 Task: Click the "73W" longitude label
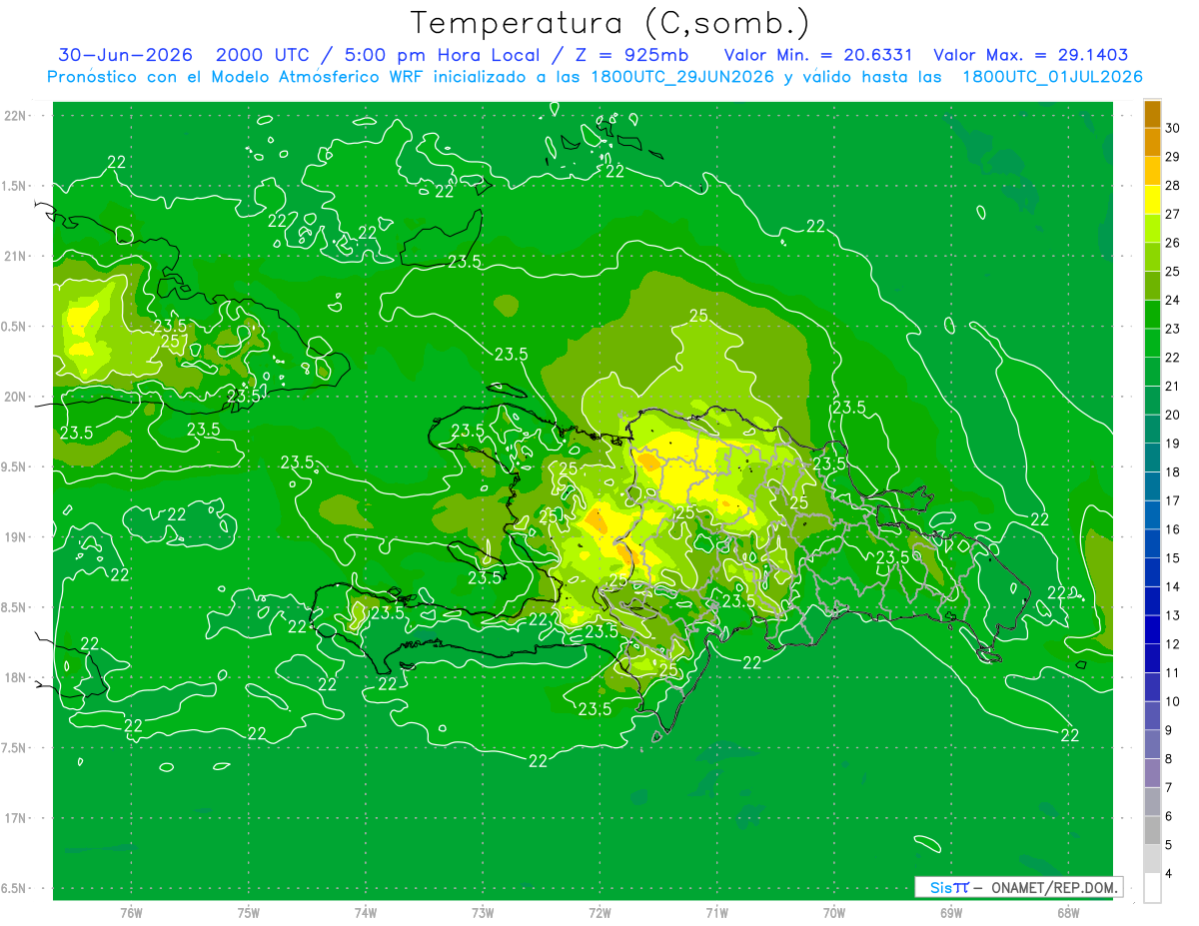click(483, 912)
